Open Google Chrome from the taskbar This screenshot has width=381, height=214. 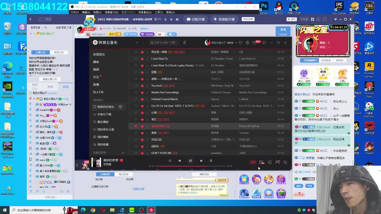(93, 210)
